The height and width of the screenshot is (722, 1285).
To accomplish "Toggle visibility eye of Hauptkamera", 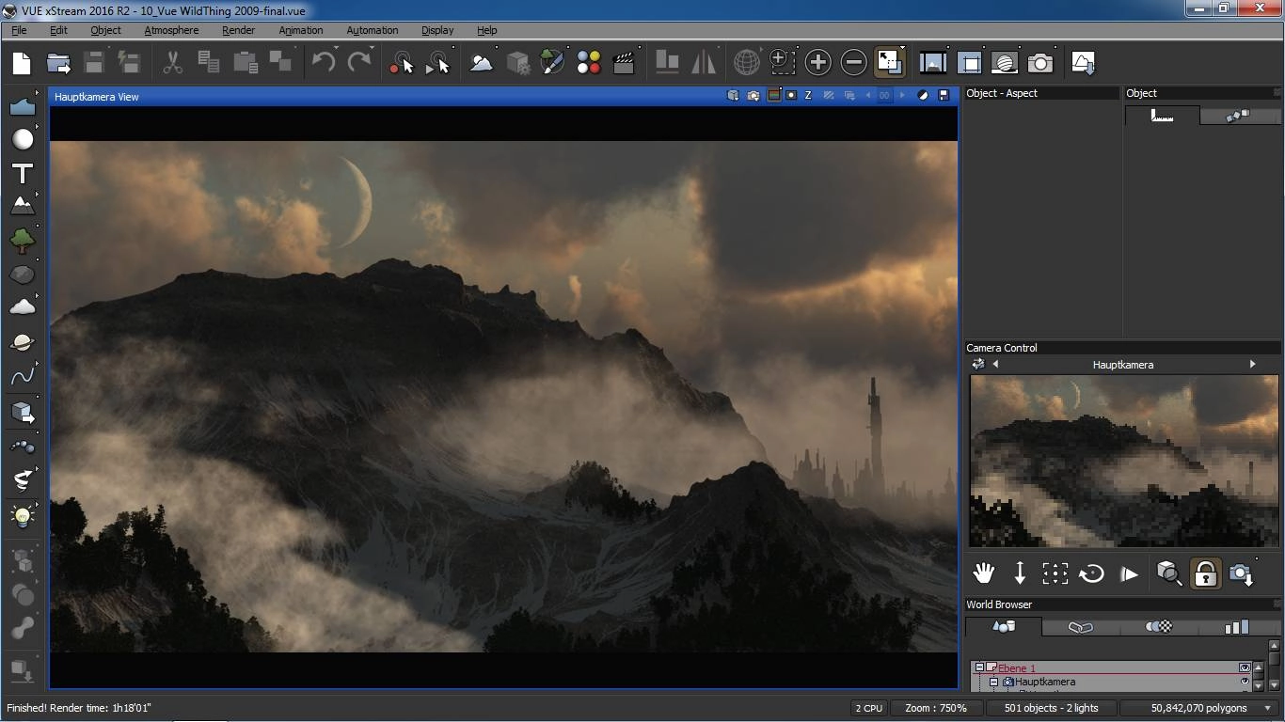I will pyautogui.click(x=1245, y=682).
